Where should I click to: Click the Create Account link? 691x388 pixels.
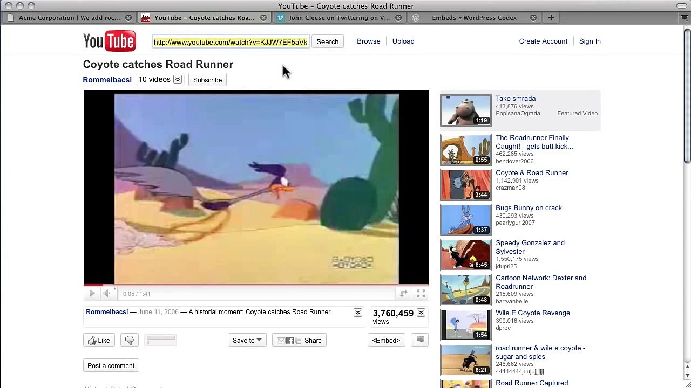tap(543, 41)
